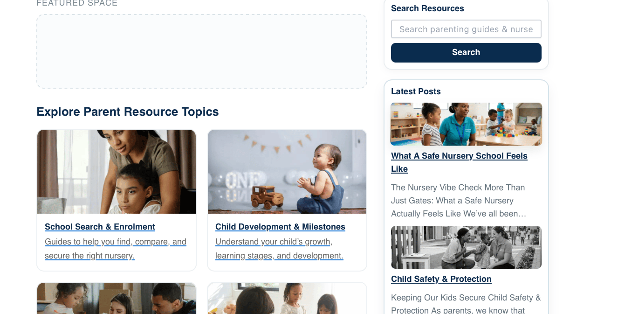Click the Latest Posts heading
618x314 pixels.
pos(416,91)
